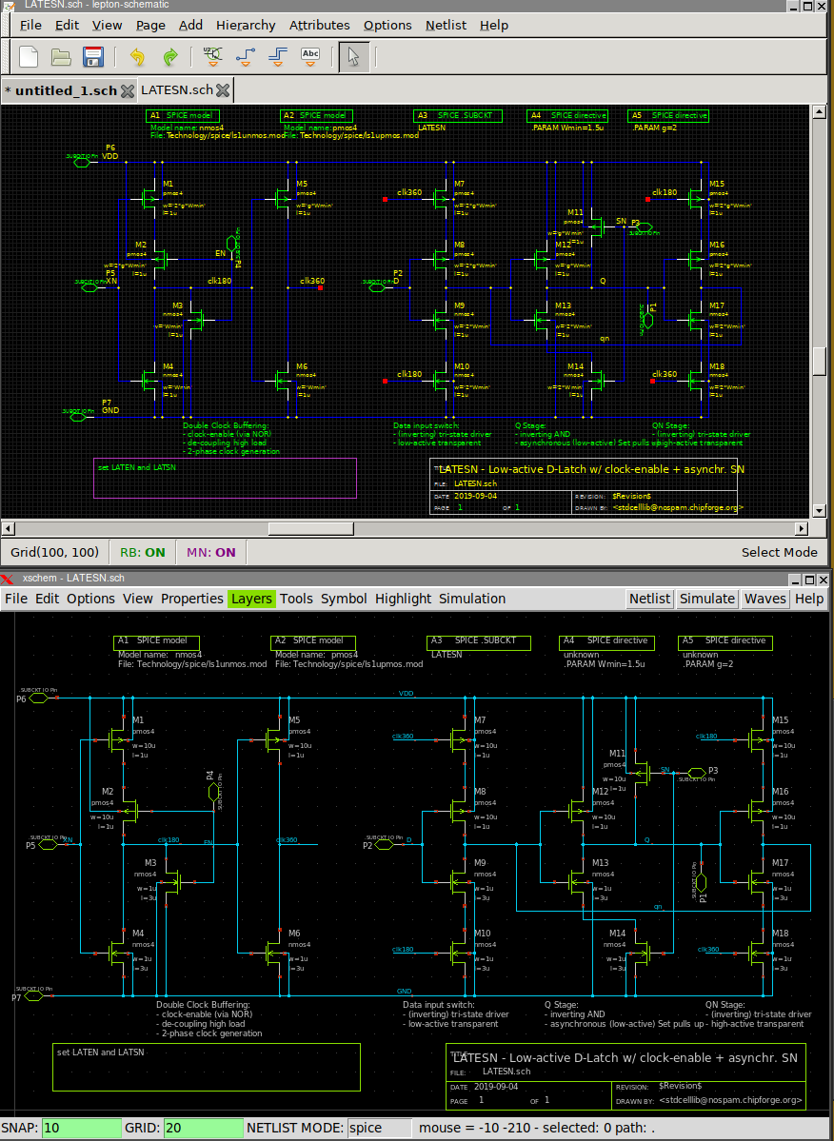This screenshot has width=834, height=1141.
Task: Open the Hierarchy menu in lepton-schematic
Action: 246,25
